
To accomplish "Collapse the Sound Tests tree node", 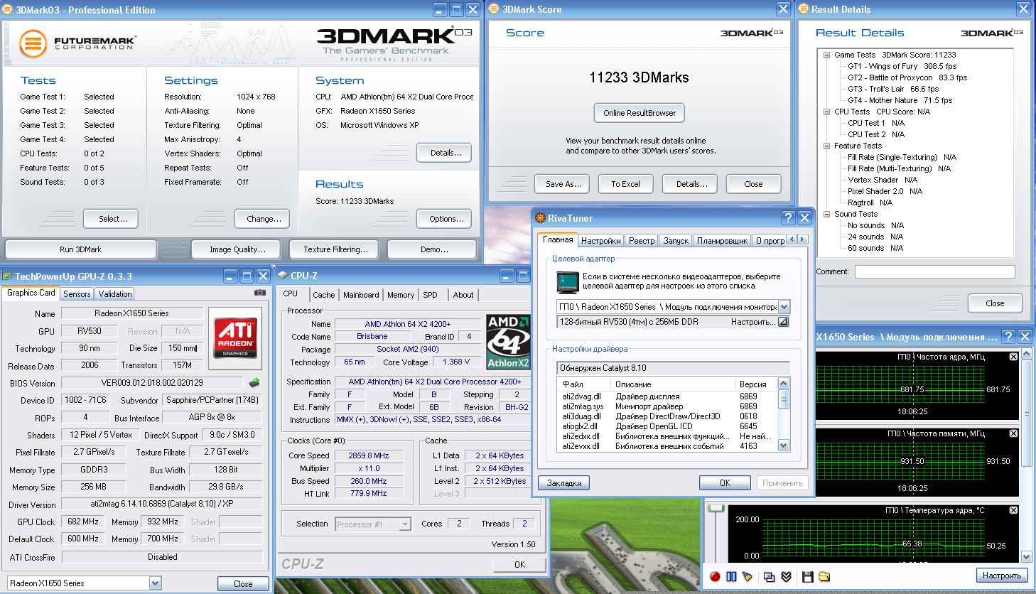I will point(827,214).
